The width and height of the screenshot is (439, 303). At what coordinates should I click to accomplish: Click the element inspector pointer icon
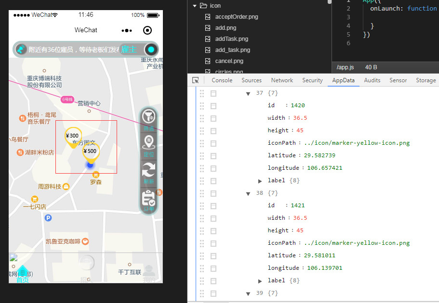point(196,80)
